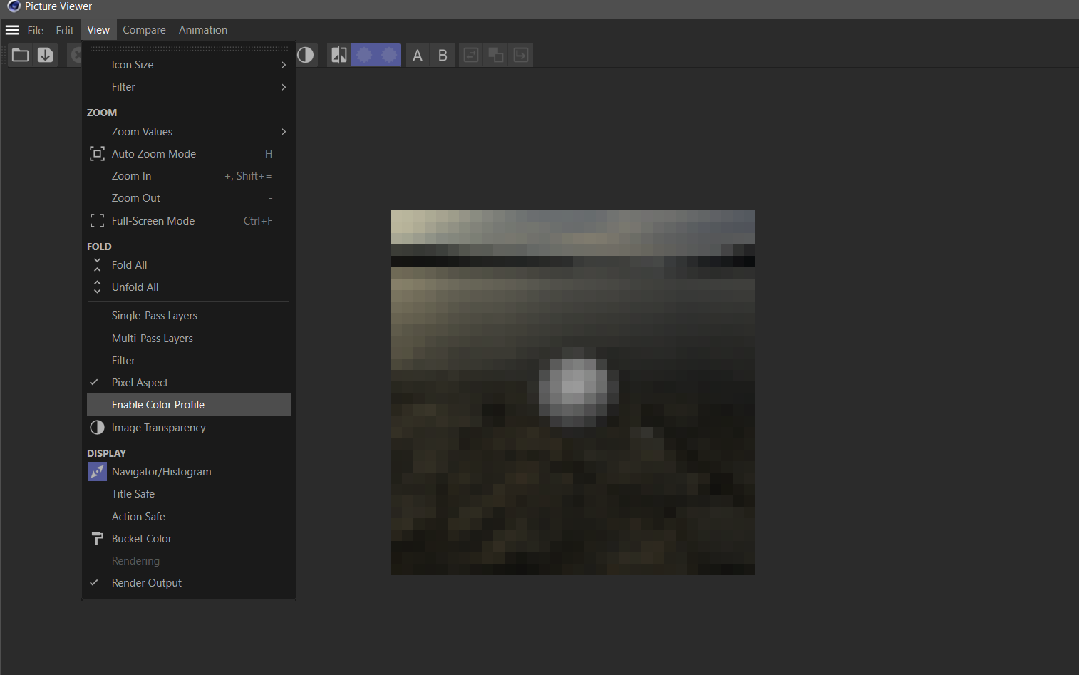Click the swap A/B icon

tap(471, 55)
